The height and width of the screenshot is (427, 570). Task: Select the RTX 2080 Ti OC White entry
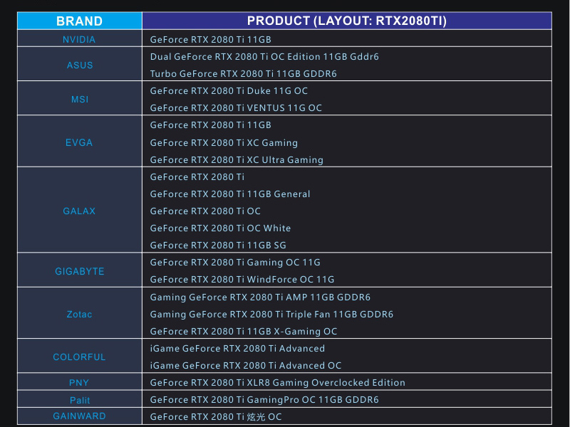coord(220,228)
